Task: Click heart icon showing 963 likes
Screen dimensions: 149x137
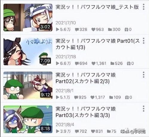Action: click(x=93, y=29)
